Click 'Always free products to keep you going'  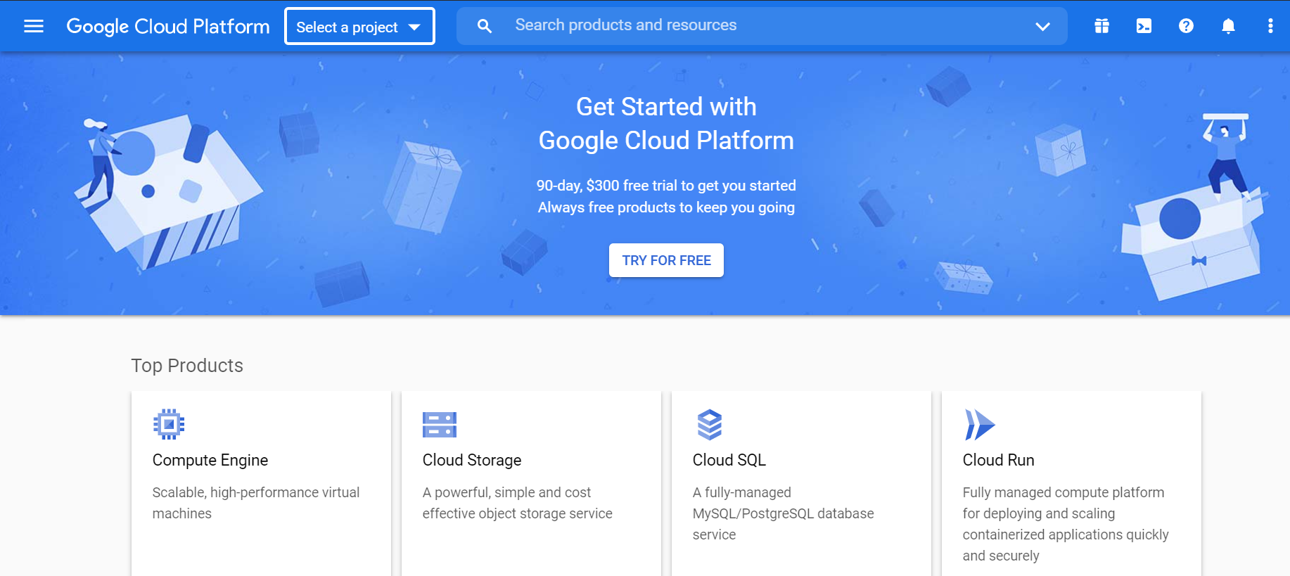(666, 207)
